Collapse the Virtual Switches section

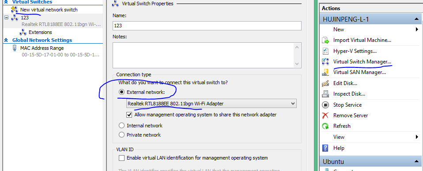coord(6,2)
